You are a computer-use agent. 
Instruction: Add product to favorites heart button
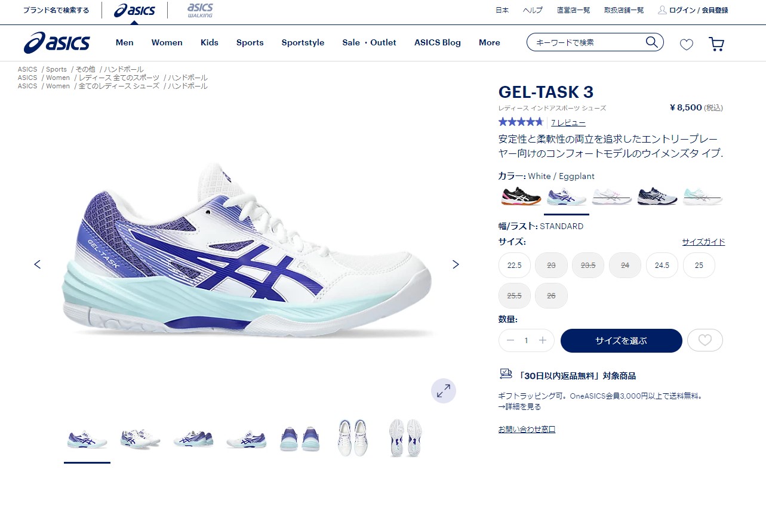(x=705, y=340)
